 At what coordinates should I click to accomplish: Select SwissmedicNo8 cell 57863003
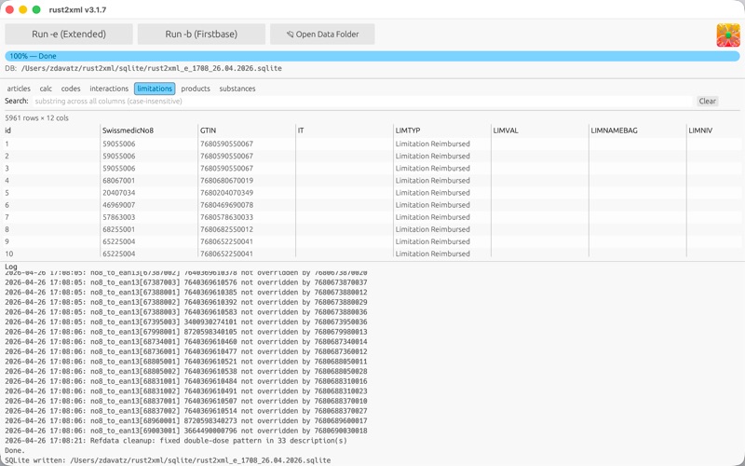(119, 217)
